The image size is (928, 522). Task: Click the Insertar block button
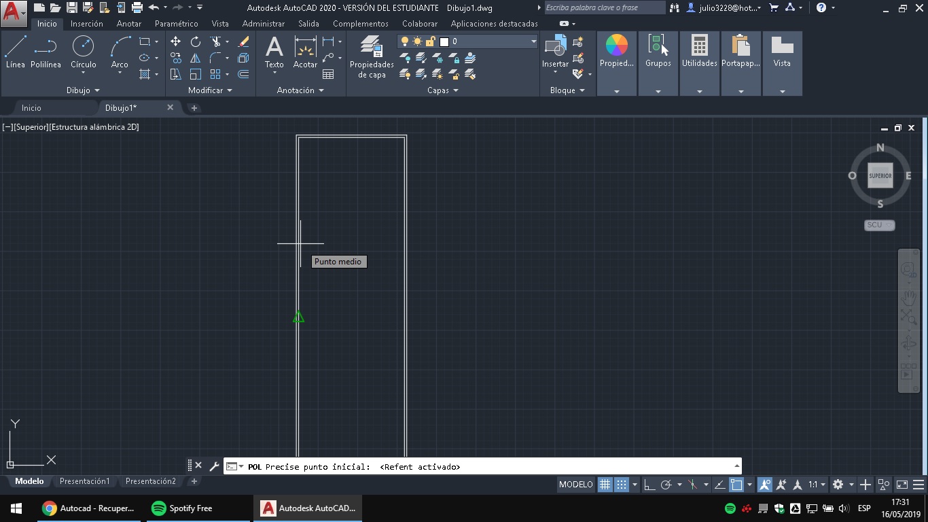pyautogui.click(x=555, y=52)
